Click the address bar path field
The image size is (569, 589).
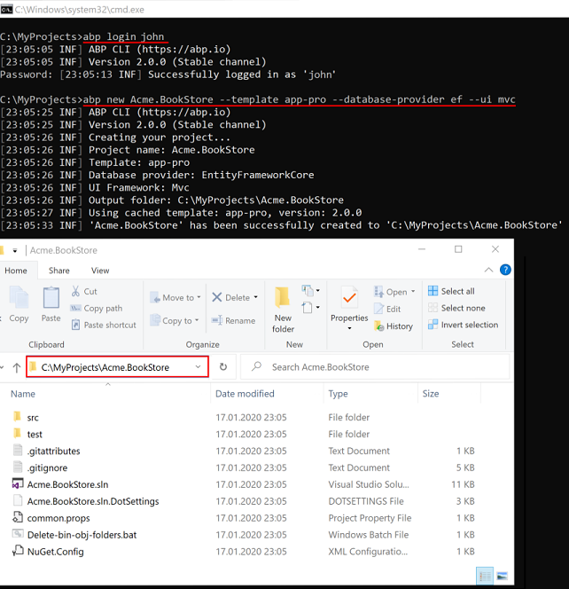click(117, 367)
